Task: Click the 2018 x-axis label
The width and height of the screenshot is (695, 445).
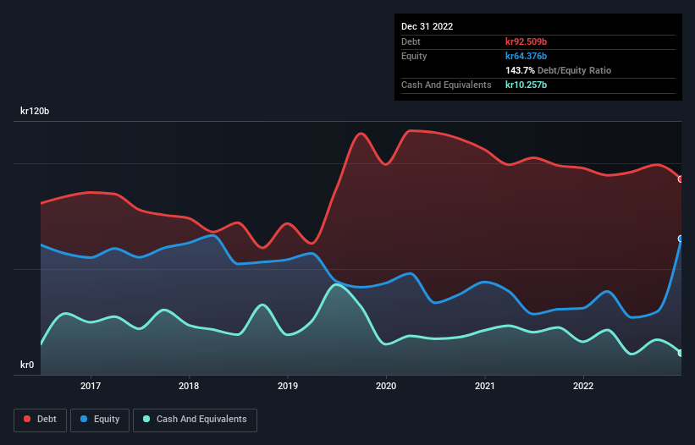Action: [189, 386]
